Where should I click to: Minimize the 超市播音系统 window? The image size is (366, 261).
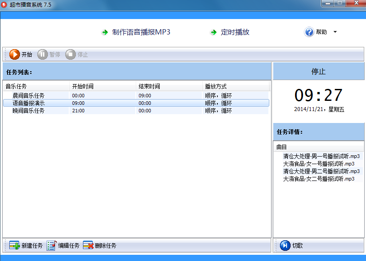pyautogui.click(x=328, y=3)
